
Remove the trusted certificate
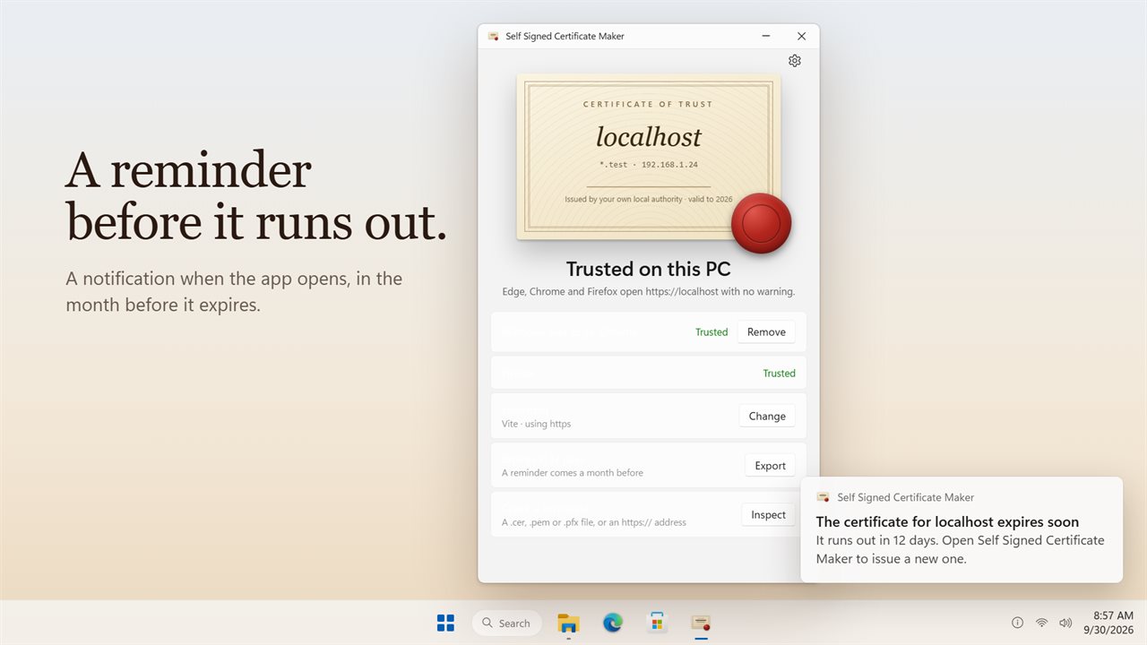coord(766,331)
